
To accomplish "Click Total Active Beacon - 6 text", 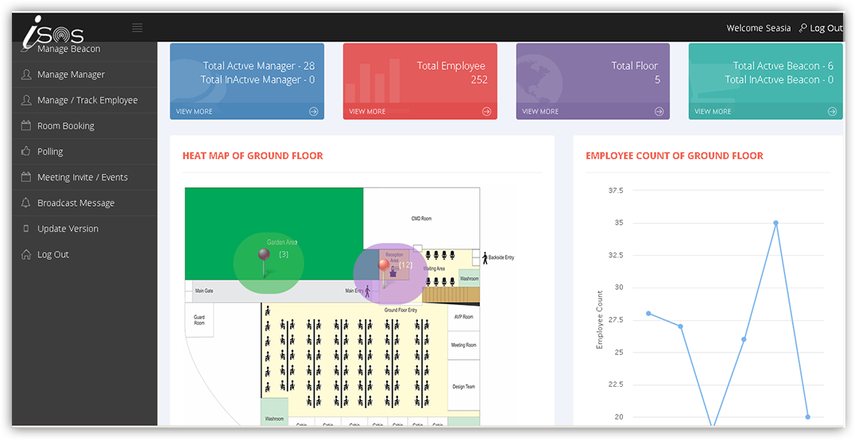I will pyautogui.click(x=783, y=65).
